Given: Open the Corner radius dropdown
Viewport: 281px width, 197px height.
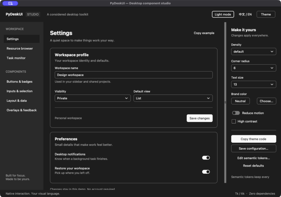Looking at the screenshot, I should click(254, 68).
